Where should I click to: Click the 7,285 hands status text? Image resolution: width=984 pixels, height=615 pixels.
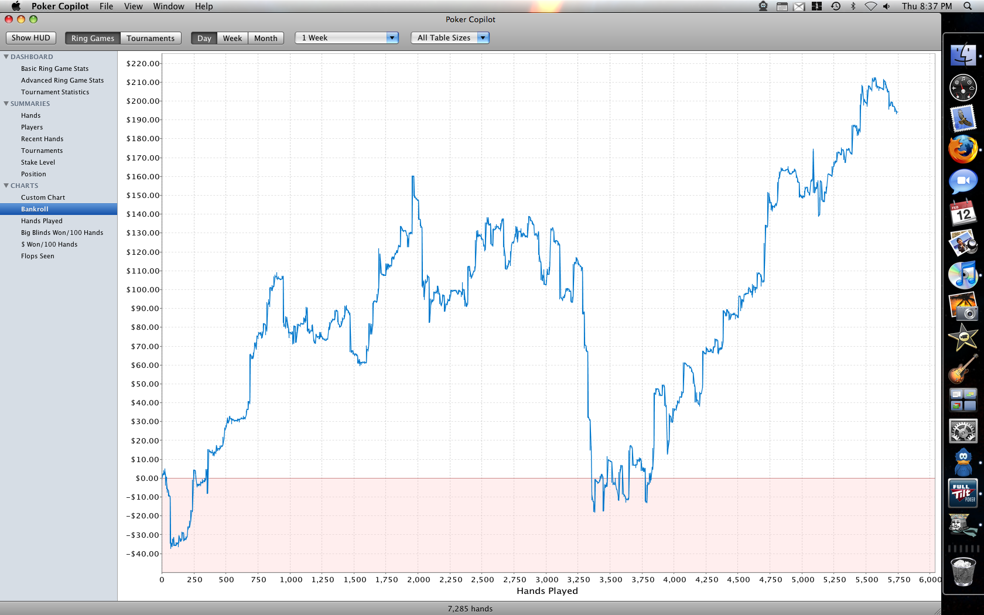click(470, 609)
